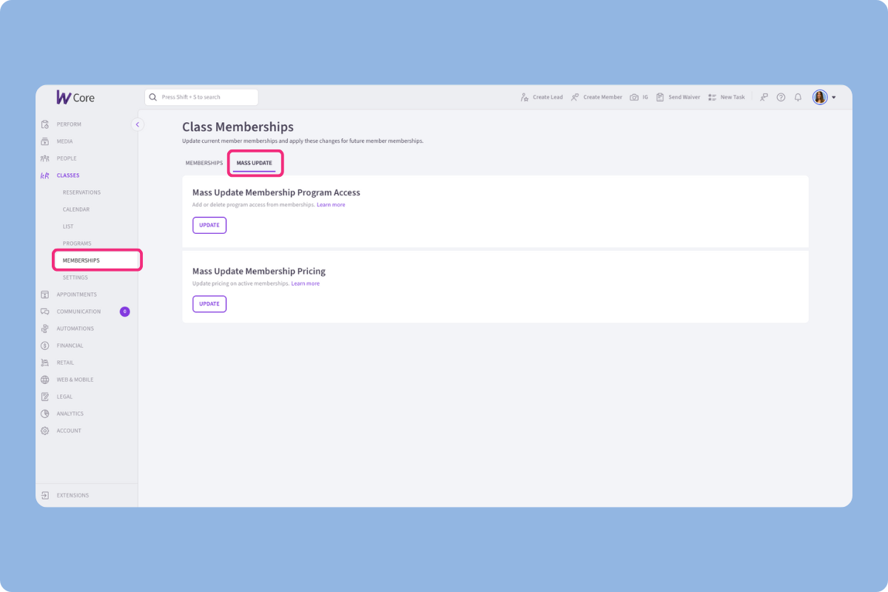Click Update under Membership Program Access
Viewport: 888px width, 592px height.
pyautogui.click(x=209, y=225)
